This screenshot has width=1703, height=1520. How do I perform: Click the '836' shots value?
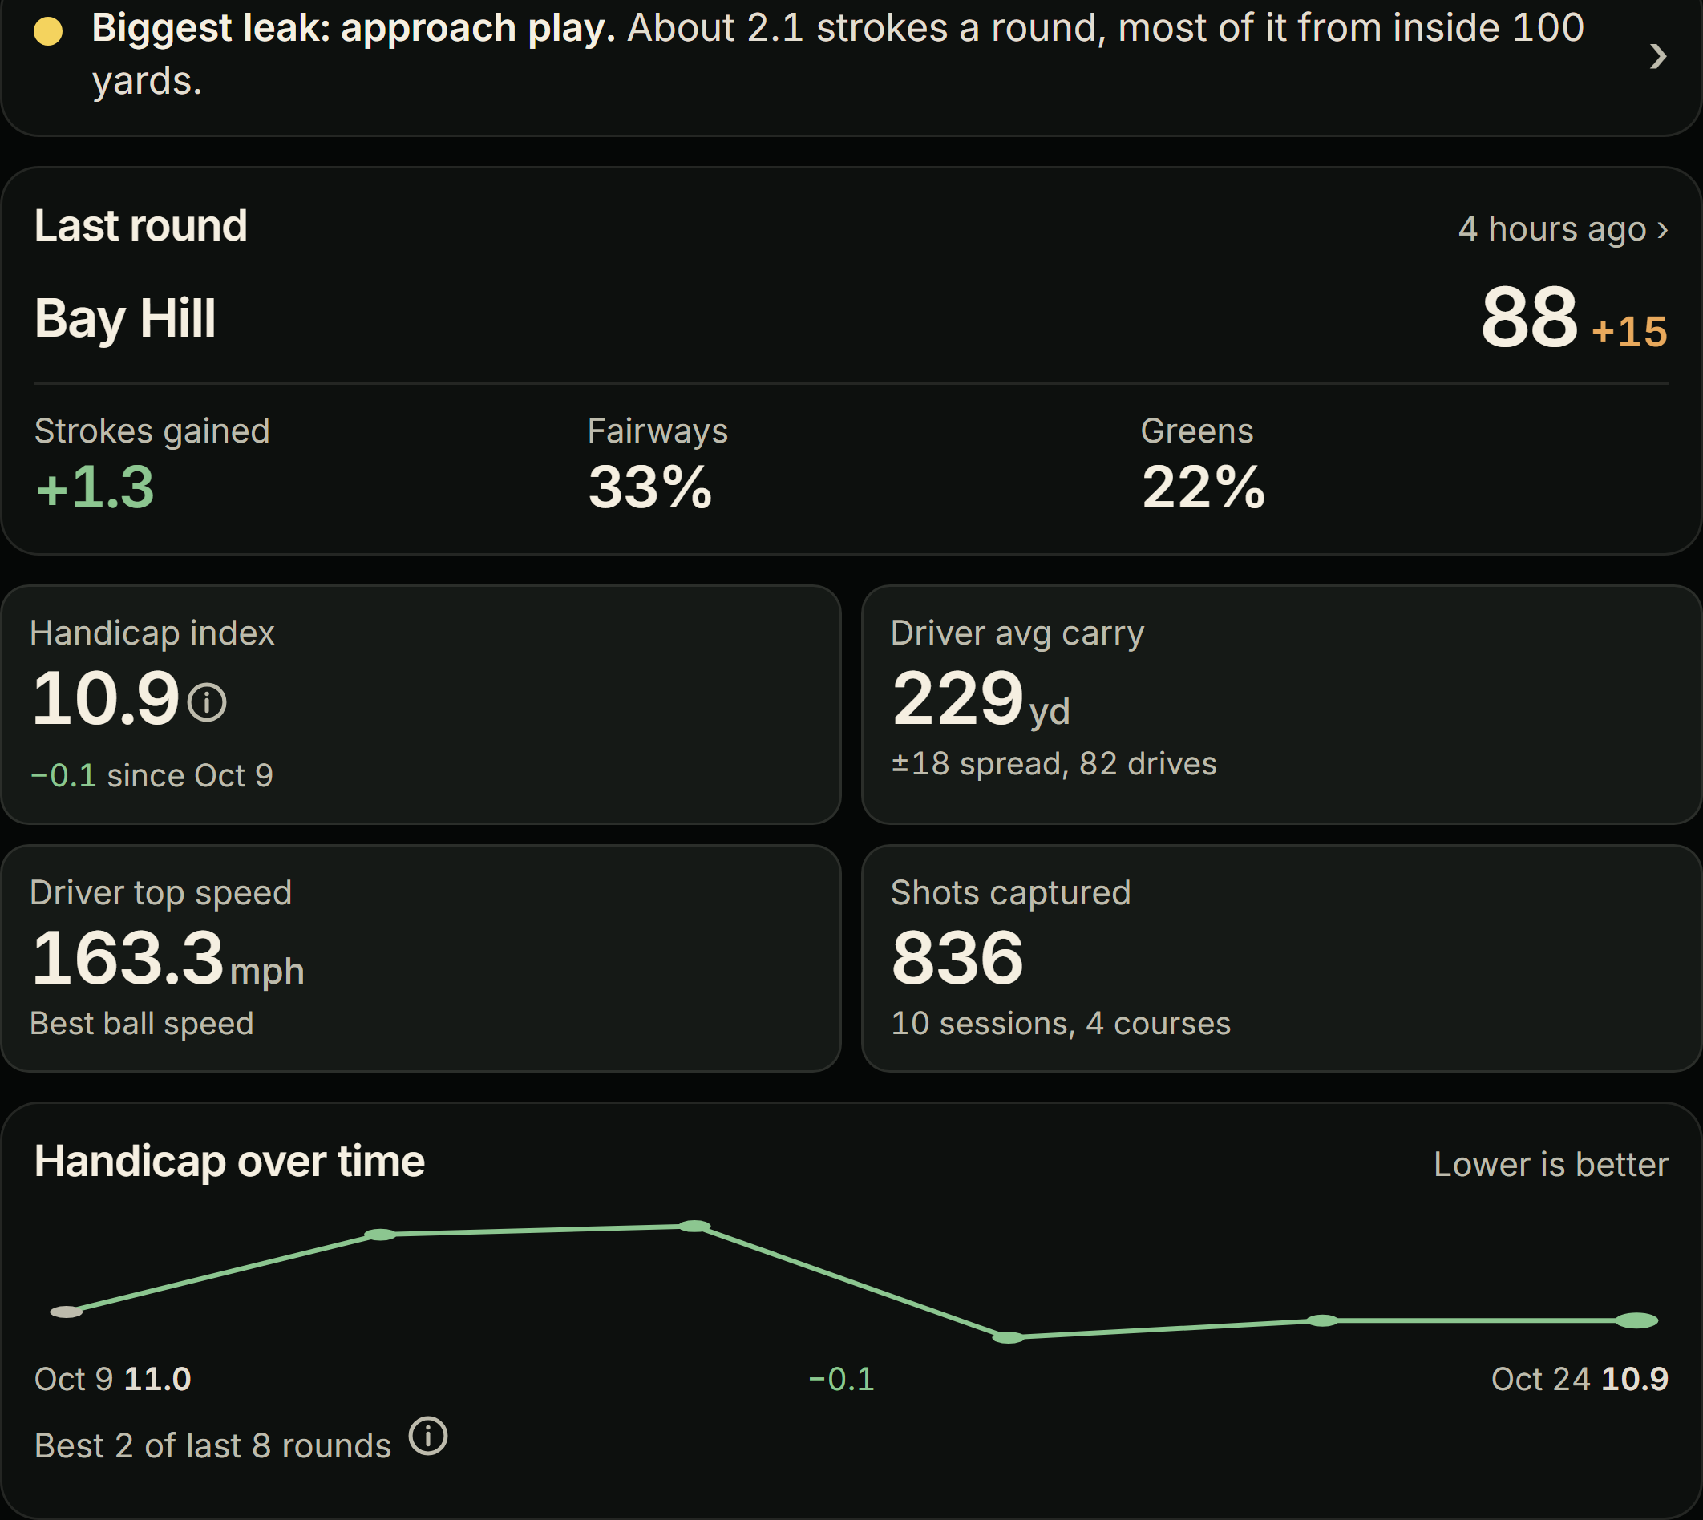click(x=957, y=958)
